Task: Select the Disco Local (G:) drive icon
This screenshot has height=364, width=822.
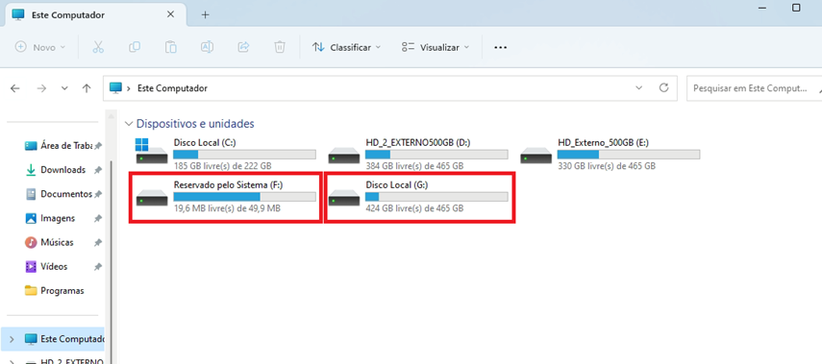Action: pos(344,198)
